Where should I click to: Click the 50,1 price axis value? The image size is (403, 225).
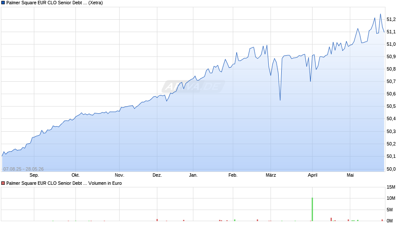coord(391,156)
